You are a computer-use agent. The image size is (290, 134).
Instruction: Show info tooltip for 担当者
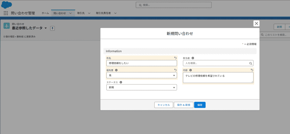pos(193,58)
